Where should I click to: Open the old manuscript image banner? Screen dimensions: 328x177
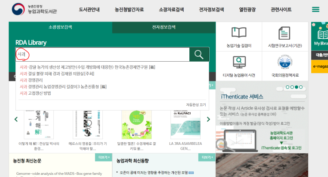tap(262, 165)
